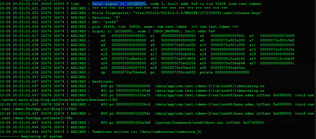
Task: Click the 'beginning of system' separator line text
Action: [41, 136]
